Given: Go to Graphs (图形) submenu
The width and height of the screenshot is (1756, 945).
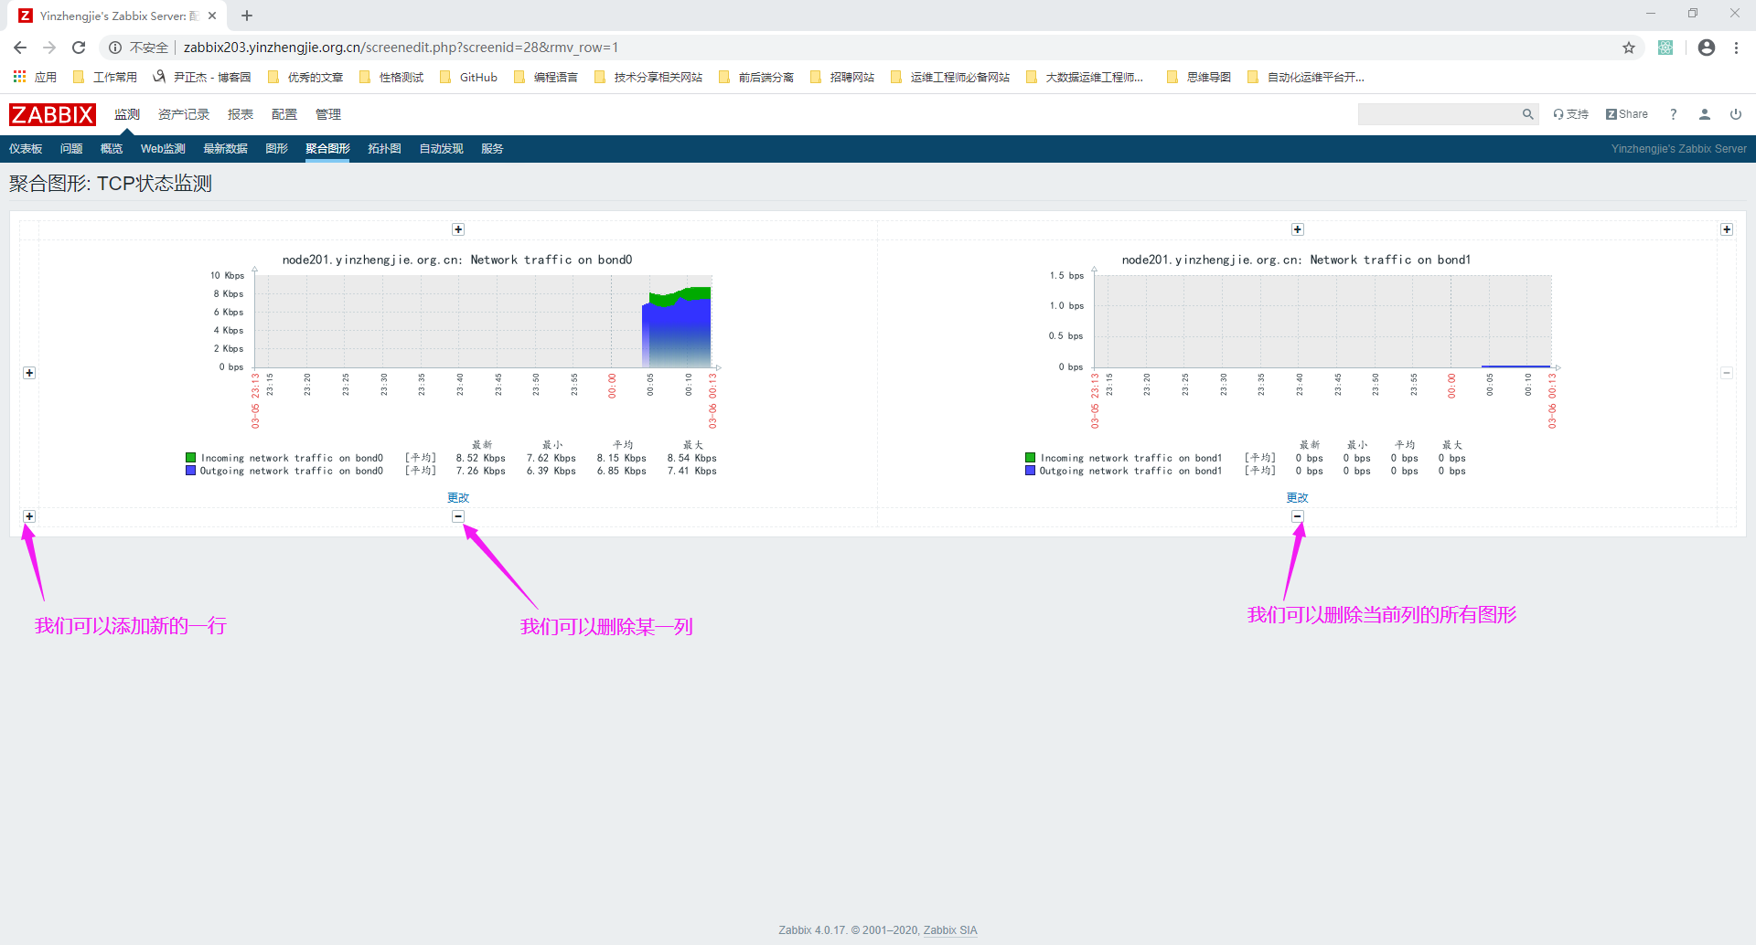Looking at the screenshot, I should click(276, 149).
